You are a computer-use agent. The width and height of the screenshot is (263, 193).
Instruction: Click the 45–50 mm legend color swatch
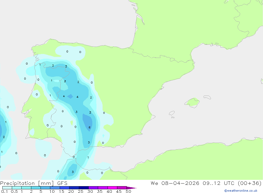coord(122,188)
